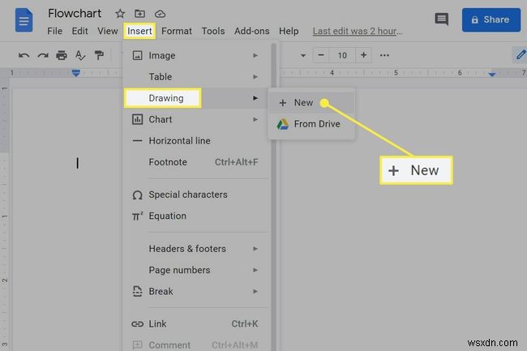Viewport: 527px width, 351px height.
Task: Select the Table menu entry
Action: (x=197, y=77)
